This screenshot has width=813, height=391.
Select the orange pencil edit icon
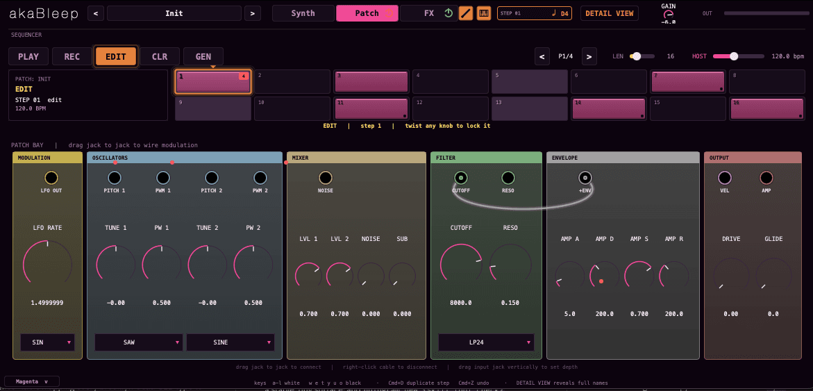(466, 13)
